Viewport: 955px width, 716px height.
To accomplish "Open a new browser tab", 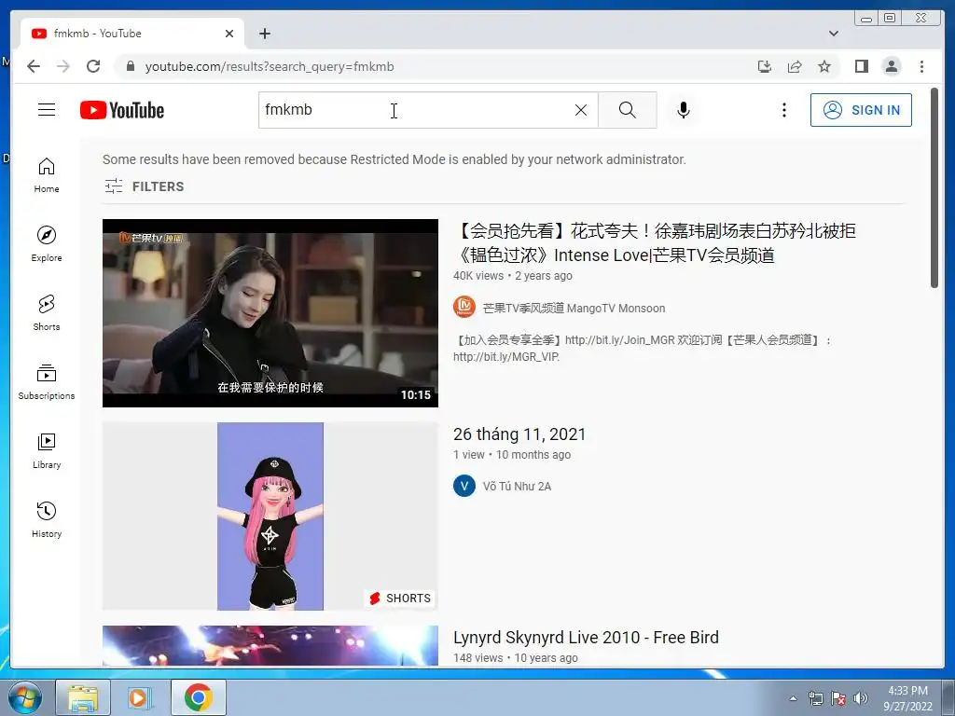I will point(264,34).
